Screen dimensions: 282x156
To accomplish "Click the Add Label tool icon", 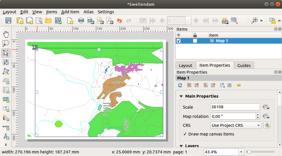I will 6,109.
